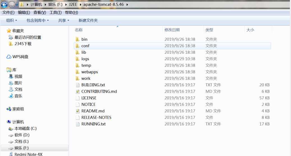
Task: Click the Forward navigation arrow button
Action: 12,4
